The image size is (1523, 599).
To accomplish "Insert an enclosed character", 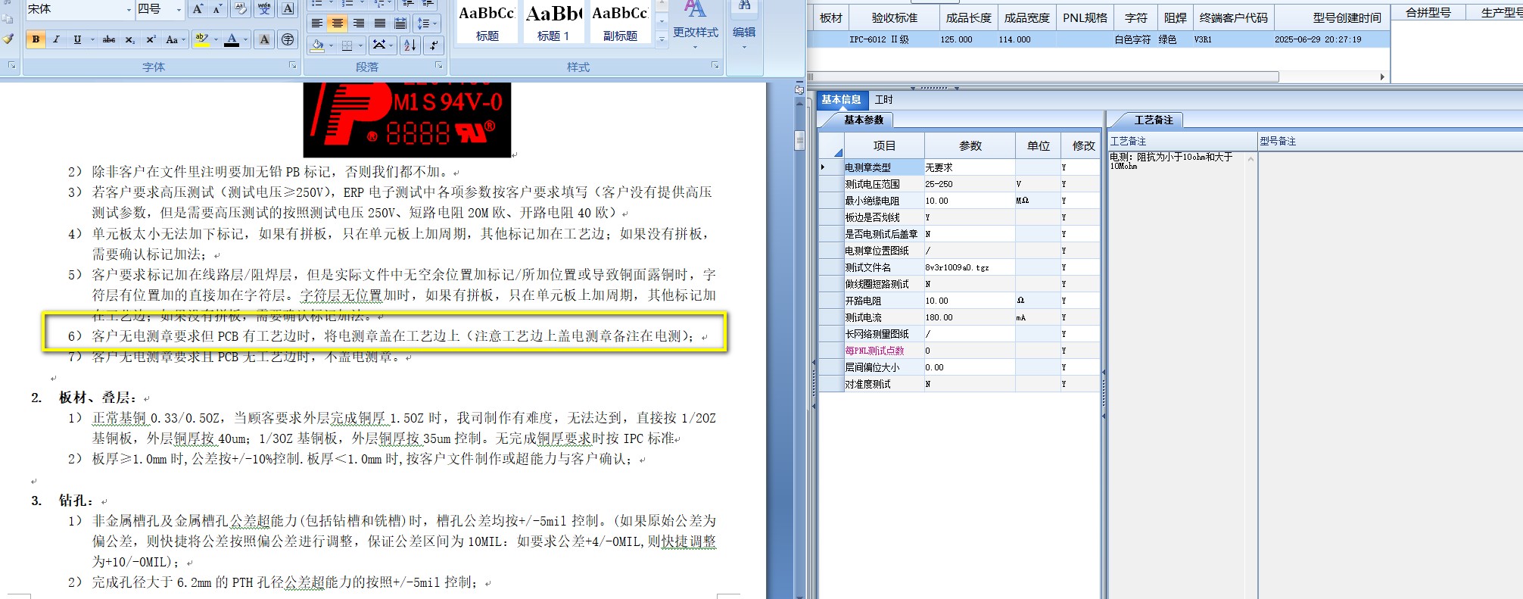I will coord(288,39).
